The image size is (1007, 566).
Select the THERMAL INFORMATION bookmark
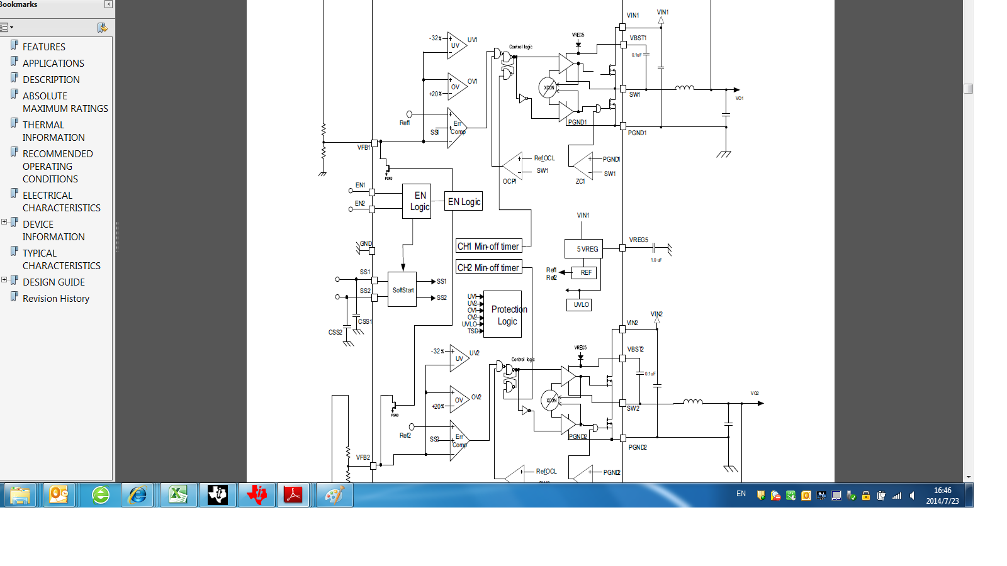pos(53,131)
